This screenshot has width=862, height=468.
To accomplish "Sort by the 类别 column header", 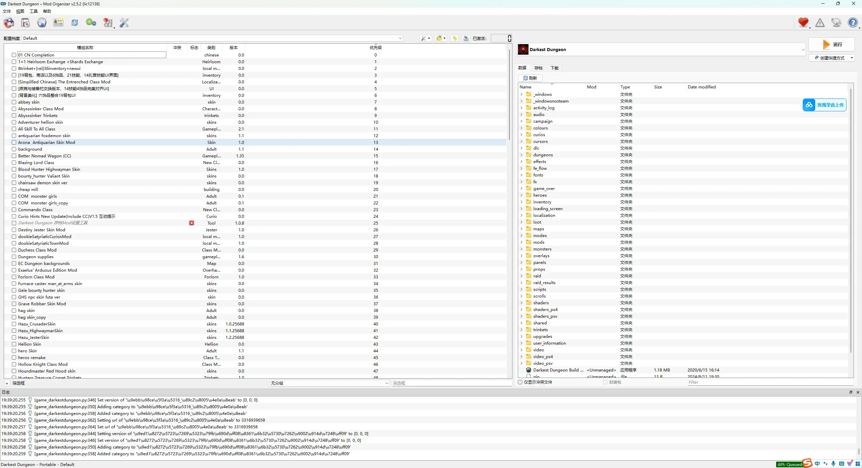I will (211, 47).
